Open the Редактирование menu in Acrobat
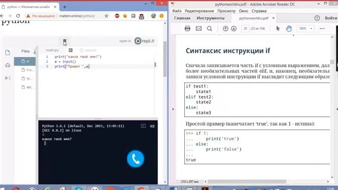 [199, 11]
